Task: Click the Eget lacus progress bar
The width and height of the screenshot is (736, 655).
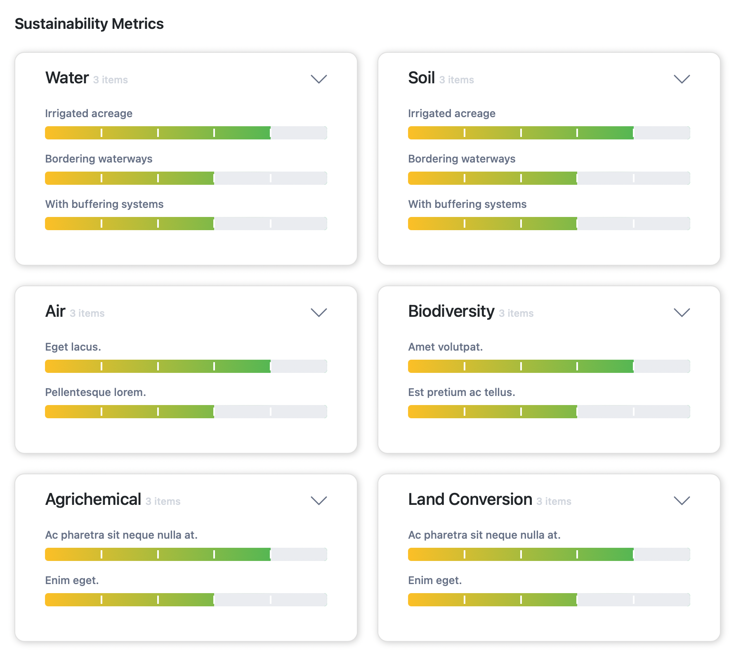Action: coord(186,366)
